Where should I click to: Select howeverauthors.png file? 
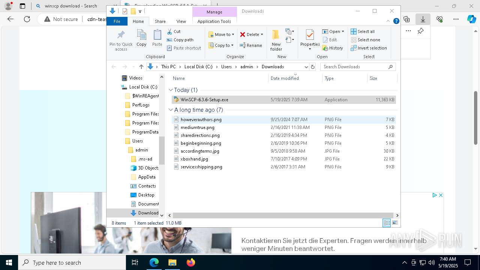click(284, 120)
